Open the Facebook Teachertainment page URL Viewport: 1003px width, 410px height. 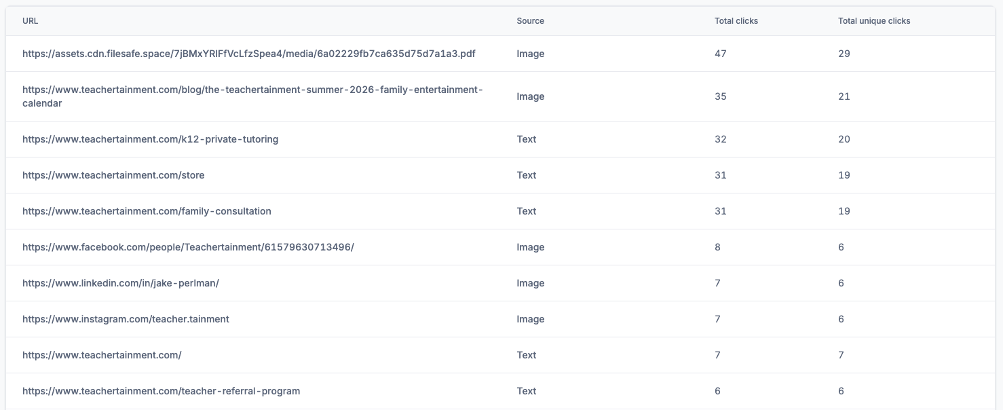pyautogui.click(x=188, y=247)
